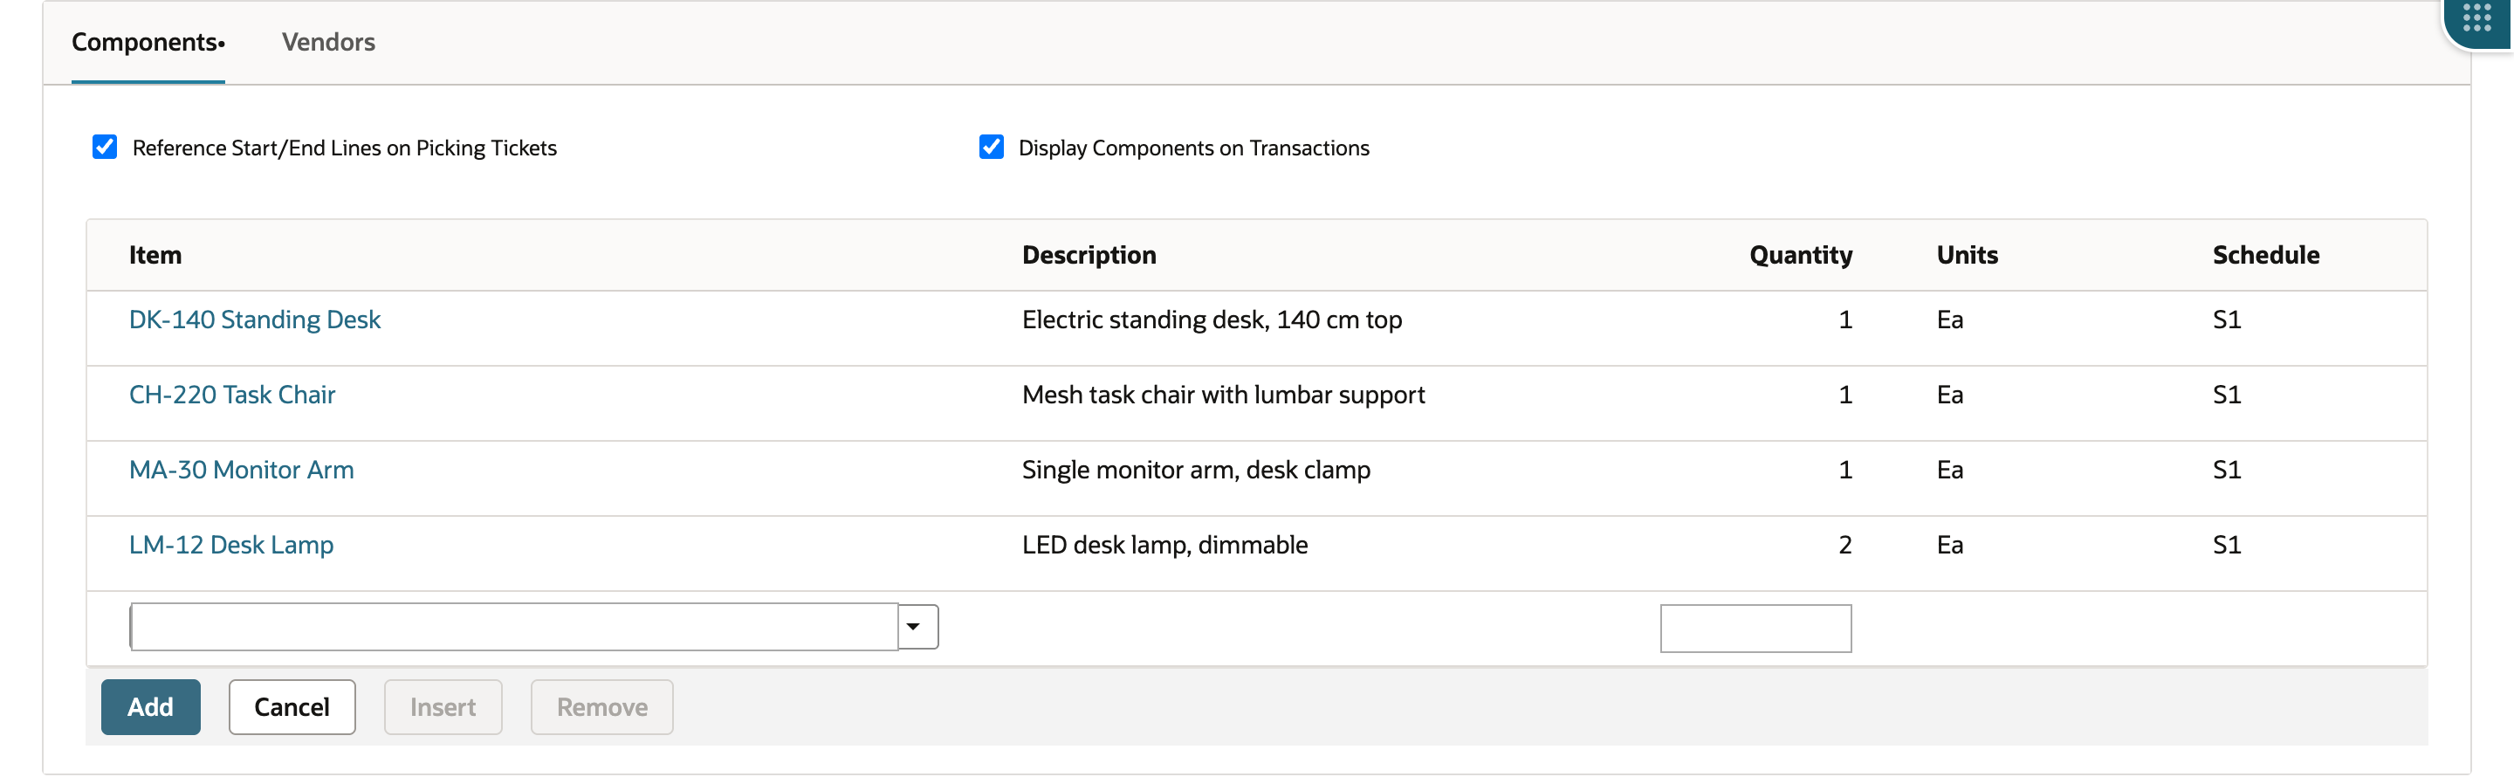Select the Quantity column header
The image size is (2514, 777).
click(1801, 255)
